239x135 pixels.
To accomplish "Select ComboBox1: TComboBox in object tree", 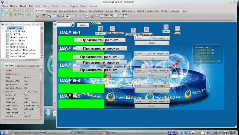I will tap(22, 50).
